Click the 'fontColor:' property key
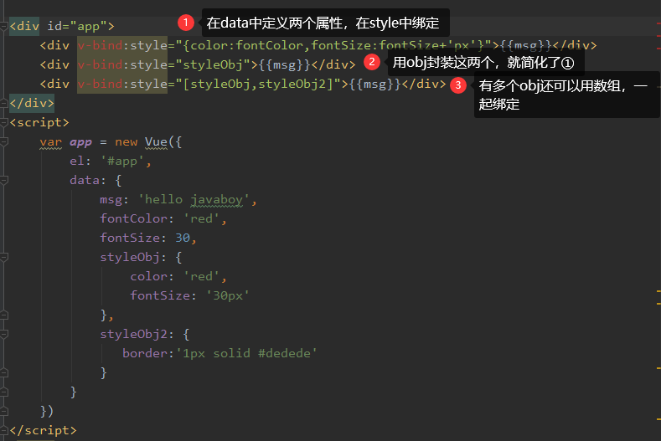 (x=137, y=219)
